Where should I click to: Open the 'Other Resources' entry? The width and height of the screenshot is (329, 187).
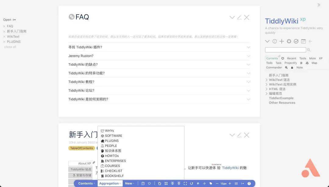point(282,102)
